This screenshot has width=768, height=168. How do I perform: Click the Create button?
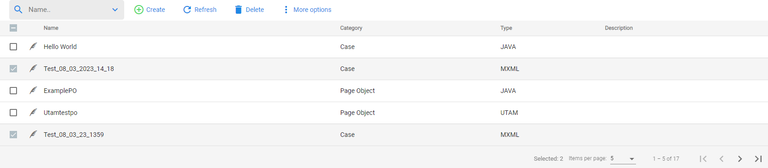pyautogui.click(x=149, y=10)
